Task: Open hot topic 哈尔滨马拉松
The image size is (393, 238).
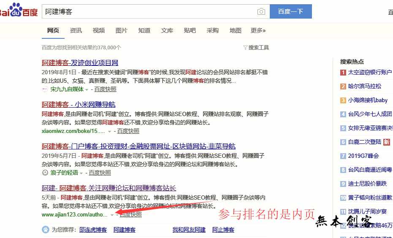Action: [365, 87]
